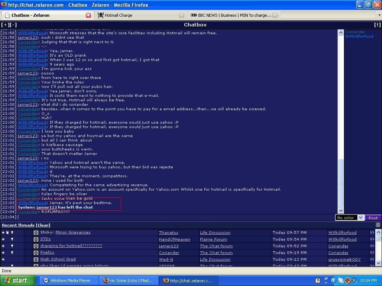Click in the chat message input field

pyautogui.click(x=175, y=217)
